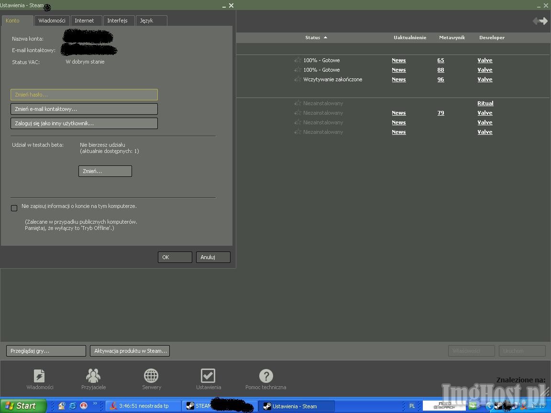Open News link in Metawynik 65 row
Viewport: 551px width, 413px height.
pos(399,60)
